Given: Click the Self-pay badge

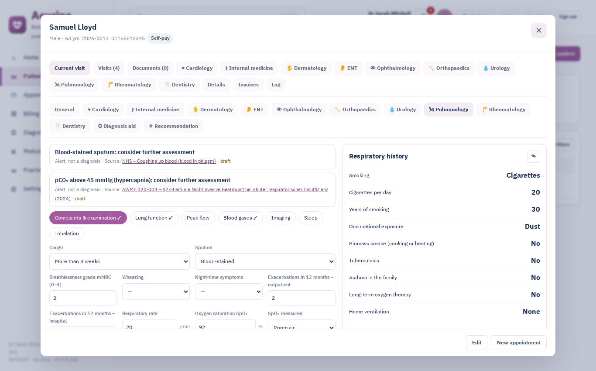Looking at the screenshot, I should click(x=160, y=38).
